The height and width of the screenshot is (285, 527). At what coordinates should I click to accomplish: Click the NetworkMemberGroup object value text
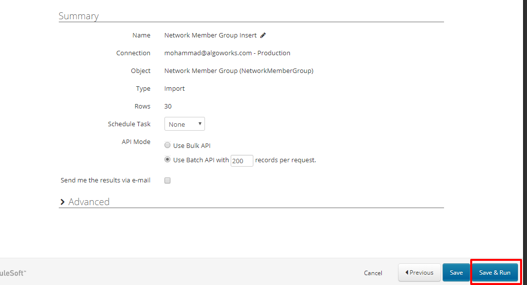point(239,71)
